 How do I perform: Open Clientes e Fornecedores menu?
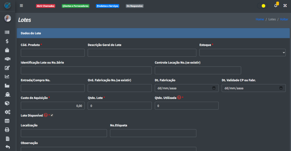coord(75,6)
